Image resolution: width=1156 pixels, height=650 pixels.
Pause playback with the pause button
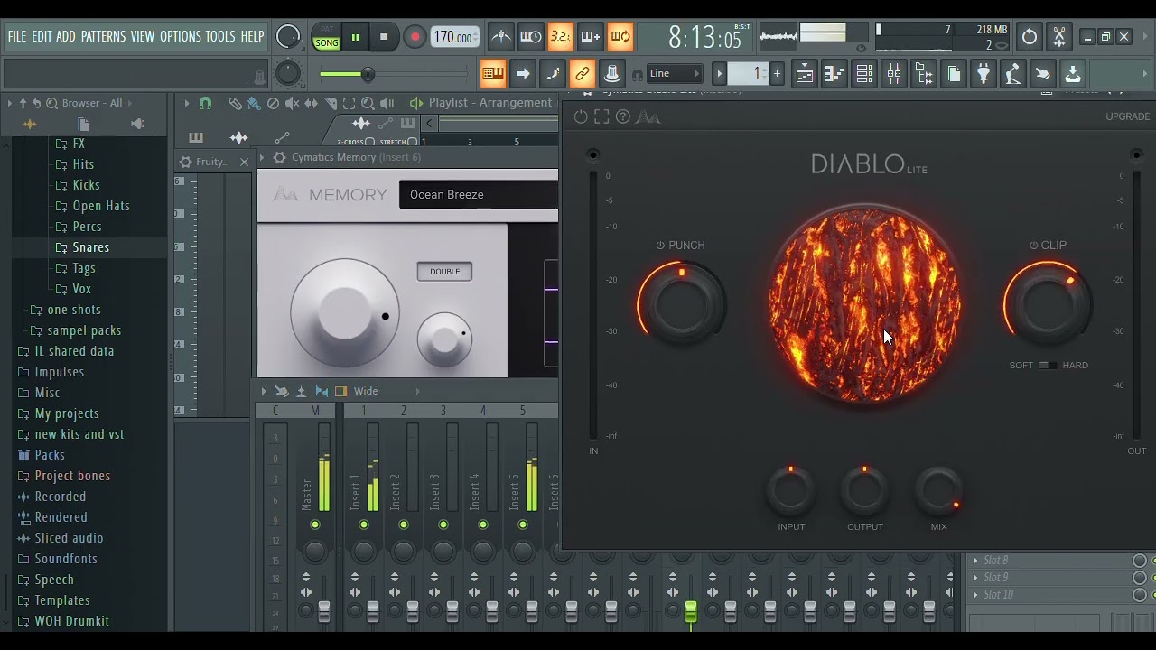point(355,37)
